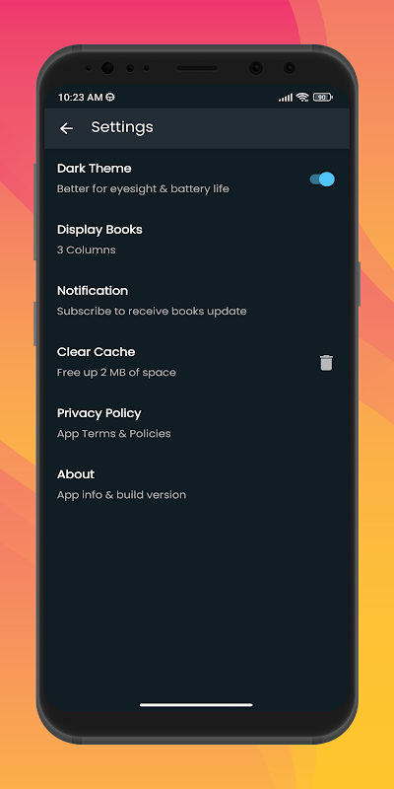Select the Clear Cache option
394x789 pixels.
point(197,362)
